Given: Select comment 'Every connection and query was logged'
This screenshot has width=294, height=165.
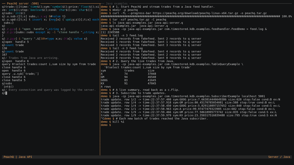Looking at the screenshot, I should (52, 90).
